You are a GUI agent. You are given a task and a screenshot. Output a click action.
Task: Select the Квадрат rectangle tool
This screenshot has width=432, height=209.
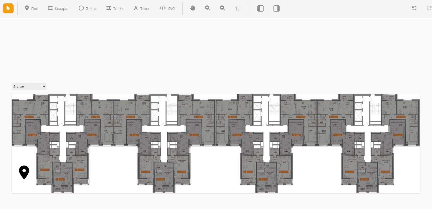click(x=58, y=8)
